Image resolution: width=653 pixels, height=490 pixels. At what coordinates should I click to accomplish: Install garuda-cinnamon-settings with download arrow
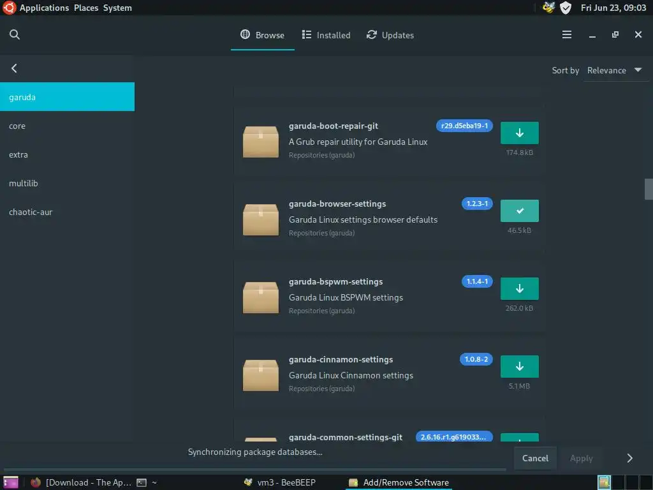[519, 367]
